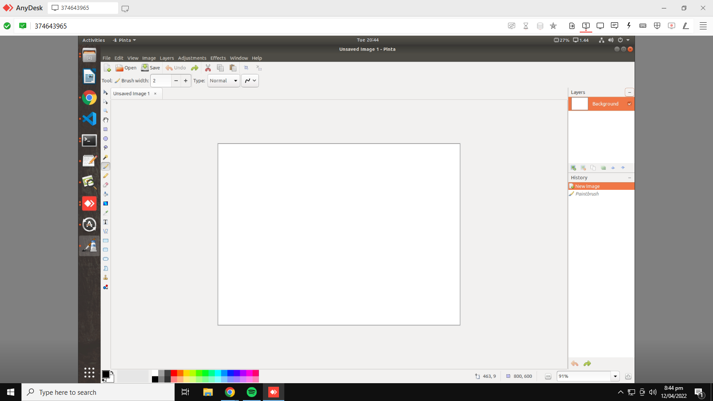713x401 pixels.
Task: Pick the red palette swatch
Action: [x=174, y=373]
